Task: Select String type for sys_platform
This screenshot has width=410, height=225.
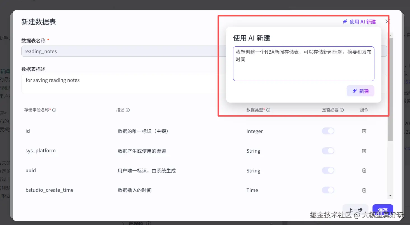Action: point(253,151)
